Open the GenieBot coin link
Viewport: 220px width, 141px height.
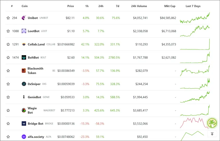[34, 97]
